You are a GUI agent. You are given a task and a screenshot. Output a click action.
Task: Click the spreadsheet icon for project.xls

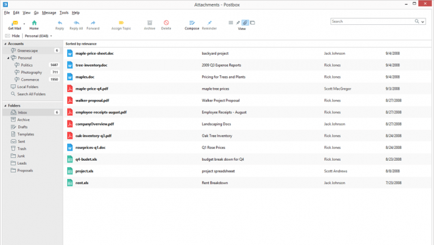(70, 171)
